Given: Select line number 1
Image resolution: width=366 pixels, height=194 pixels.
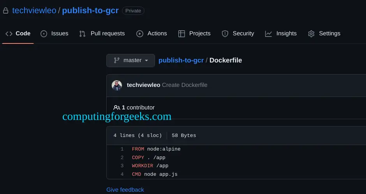Looking at the screenshot, I should (x=122, y=149).
